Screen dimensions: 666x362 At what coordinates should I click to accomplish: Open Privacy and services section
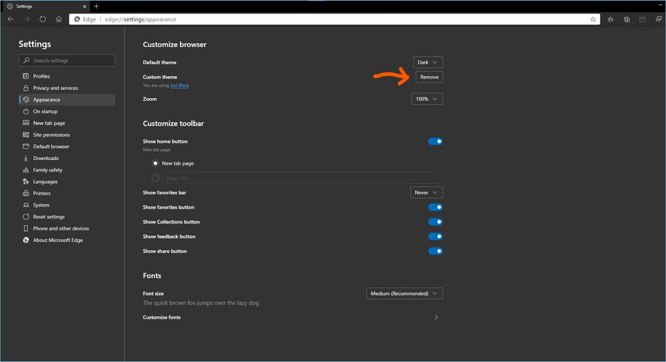[x=67, y=88]
